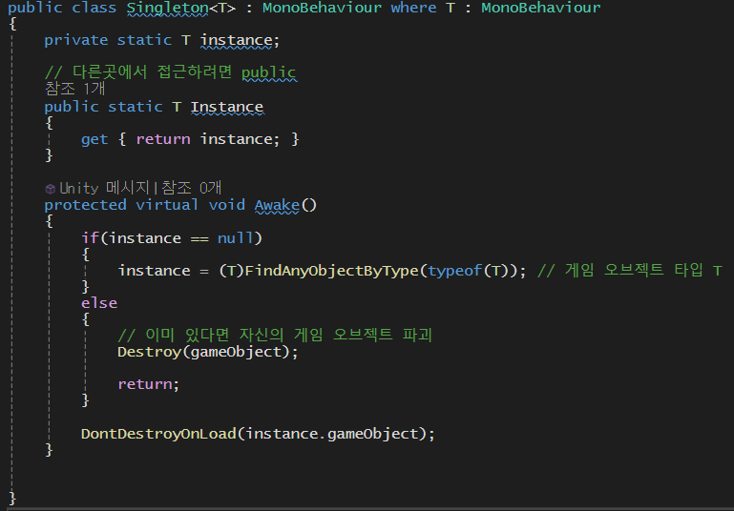Click 'instance.gameObject' argument in DontDestroyOnLoad

pyautogui.click(x=332, y=434)
